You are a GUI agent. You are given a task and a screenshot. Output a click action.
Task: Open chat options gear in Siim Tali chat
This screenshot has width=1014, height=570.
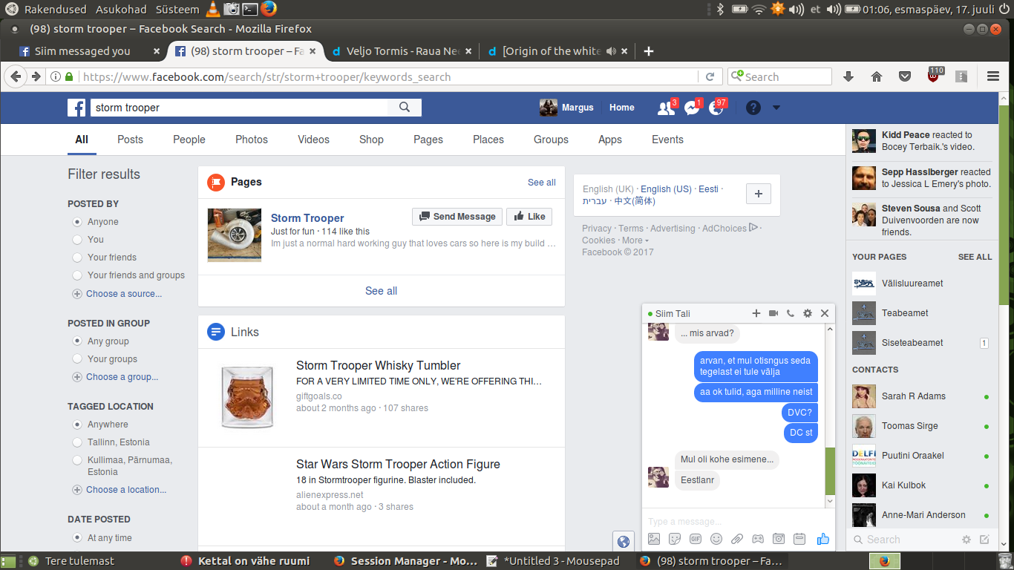coord(808,314)
